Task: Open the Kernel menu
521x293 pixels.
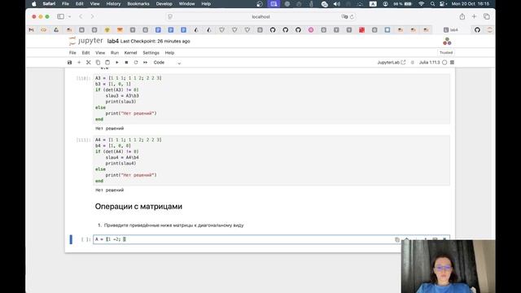Action: (130, 53)
